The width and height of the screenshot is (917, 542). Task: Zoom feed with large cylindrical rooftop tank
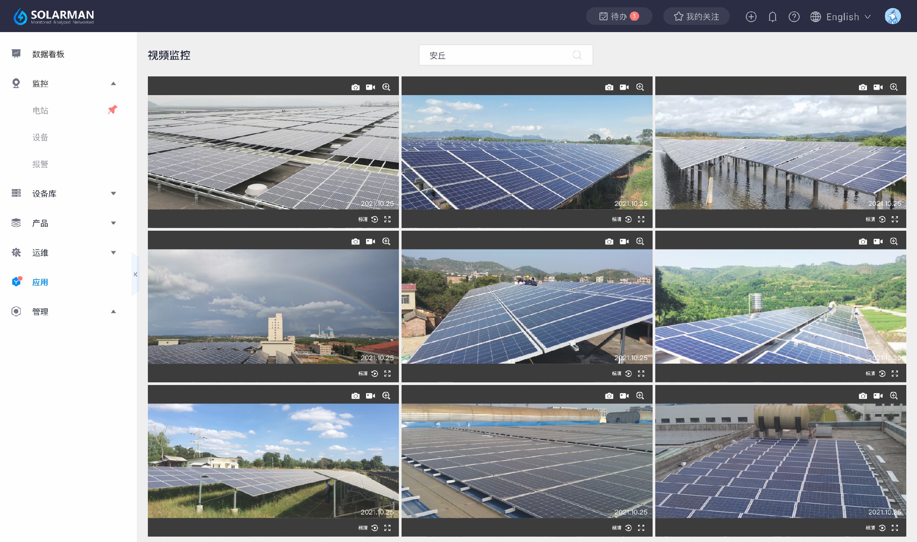(x=894, y=396)
